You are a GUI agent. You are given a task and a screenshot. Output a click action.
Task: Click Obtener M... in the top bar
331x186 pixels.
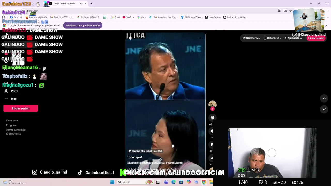point(252,38)
